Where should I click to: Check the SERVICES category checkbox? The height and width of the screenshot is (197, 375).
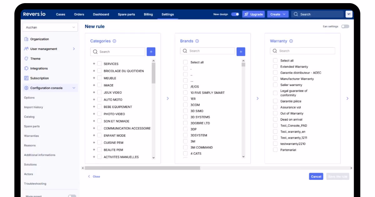[99, 63]
